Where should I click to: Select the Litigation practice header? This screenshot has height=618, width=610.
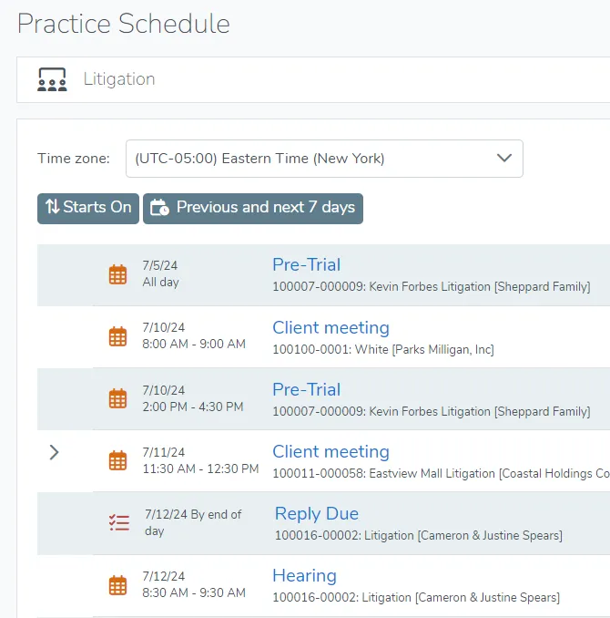point(119,79)
